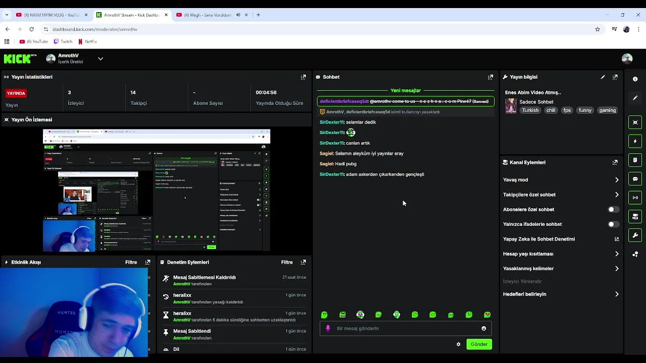
Task: Open Yapay Zeka ile Sohbet Denetimi
Action: (x=617, y=239)
